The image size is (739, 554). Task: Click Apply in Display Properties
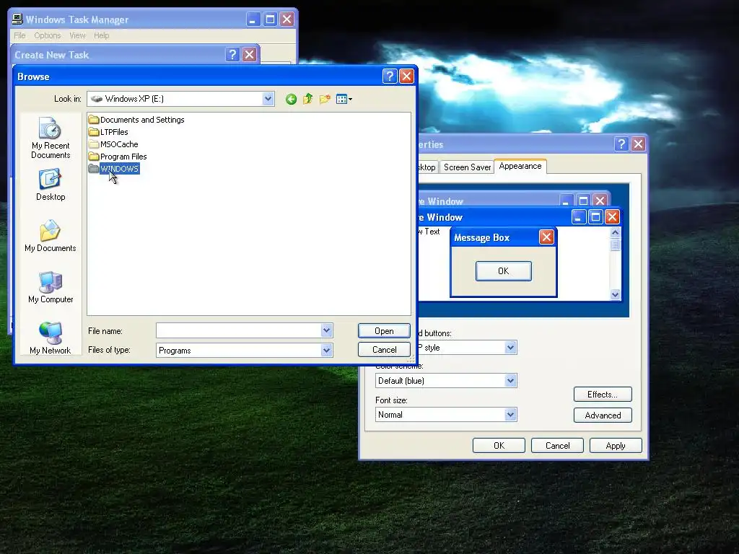click(x=616, y=446)
